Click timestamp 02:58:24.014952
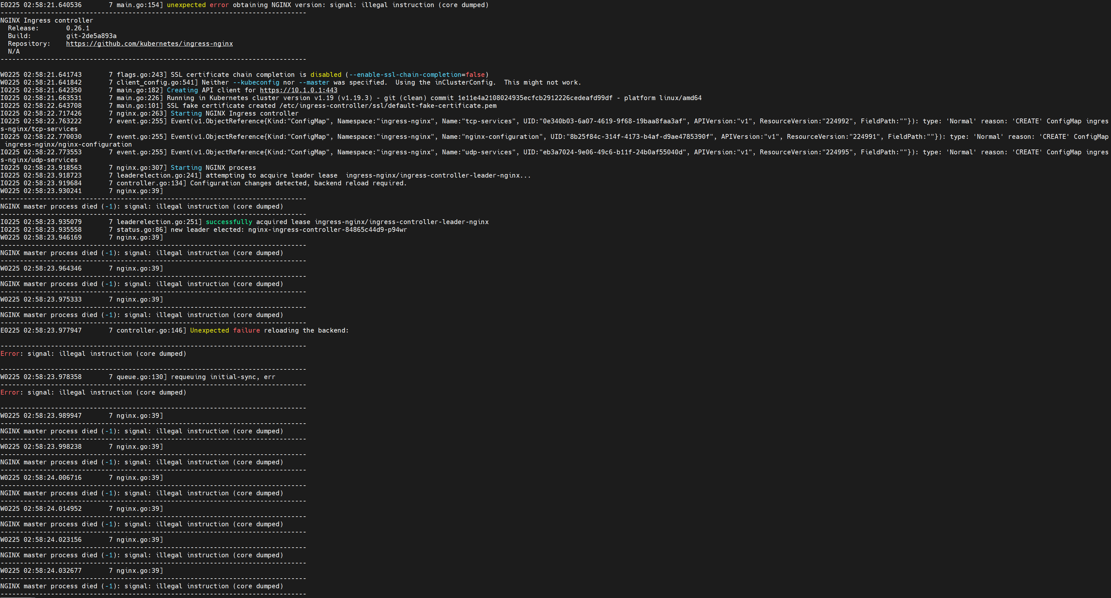 [52, 509]
